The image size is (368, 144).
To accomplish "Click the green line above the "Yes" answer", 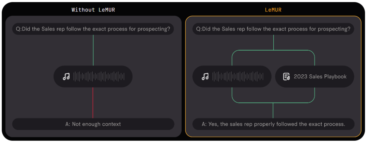I will [x=273, y=110].
